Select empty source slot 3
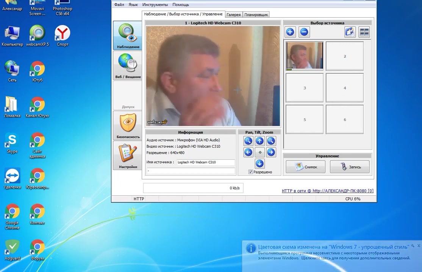Screen dimensions: 422x272 [x=305, y=88]
